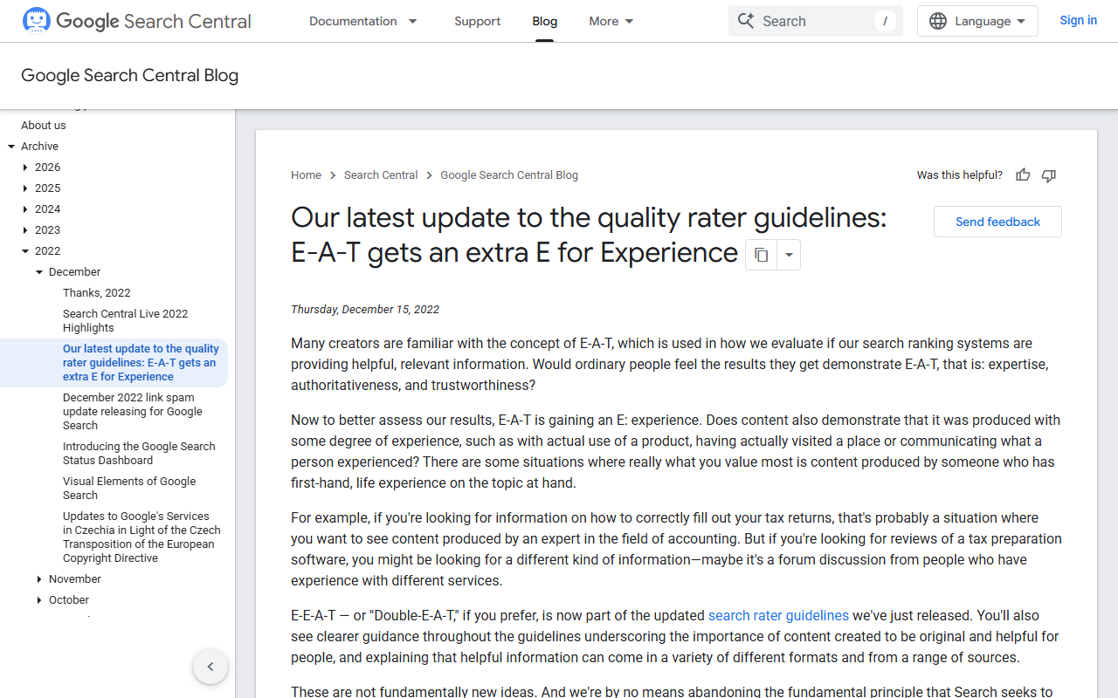Click the keyboard shortcut slash in search box
Viewport: 1118px width, 698px height.
pyautogui.click(x=885, y=21)
